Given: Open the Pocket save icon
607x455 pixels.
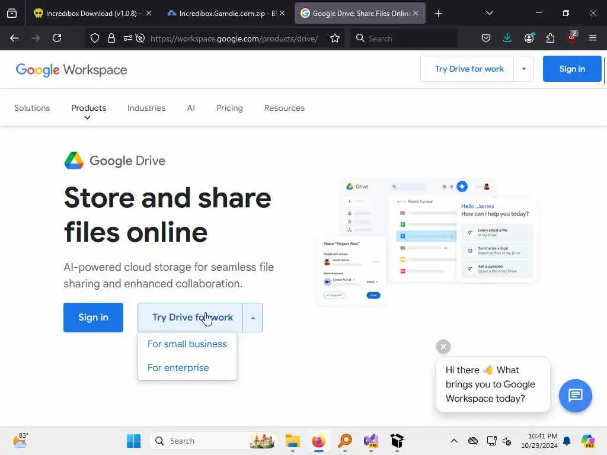Looking at the screenshot, I should point(486,38).
